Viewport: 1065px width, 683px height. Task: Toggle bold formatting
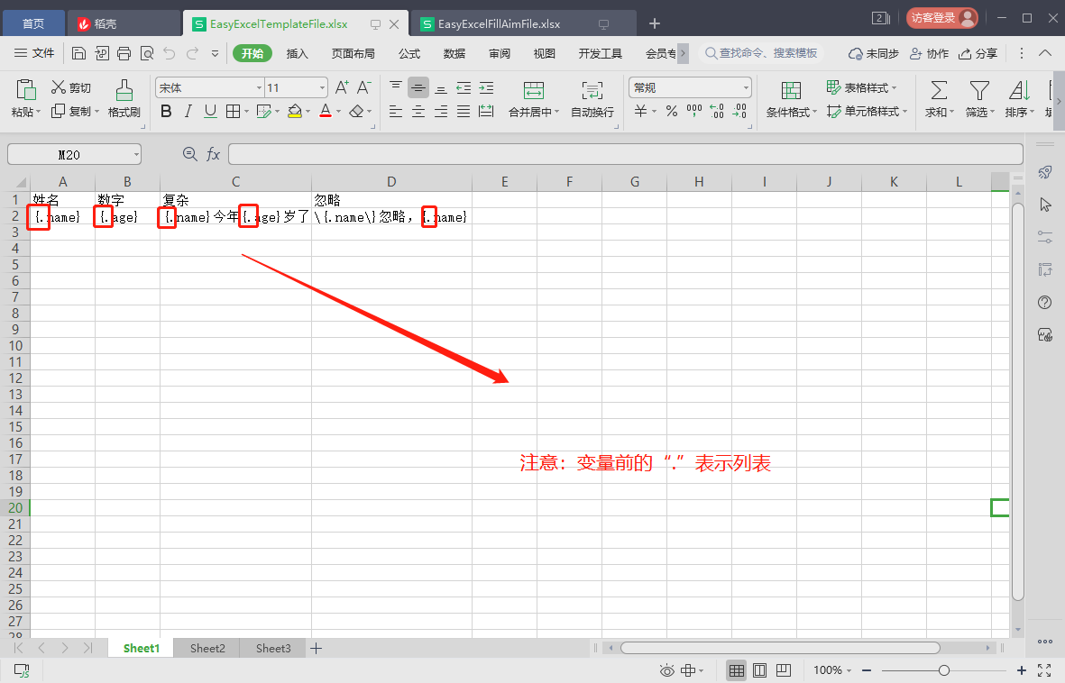pos(166,111)
